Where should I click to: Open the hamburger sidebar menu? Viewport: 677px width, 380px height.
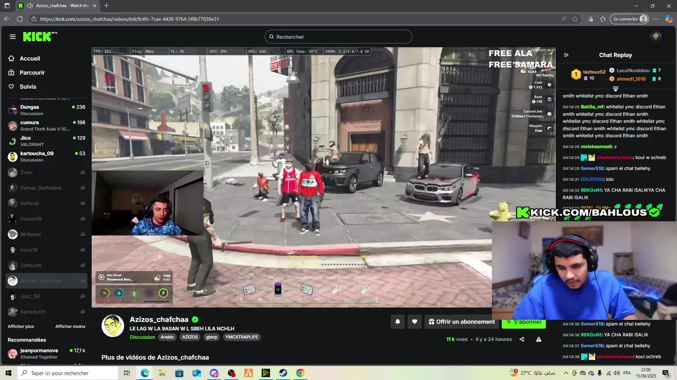13,36
